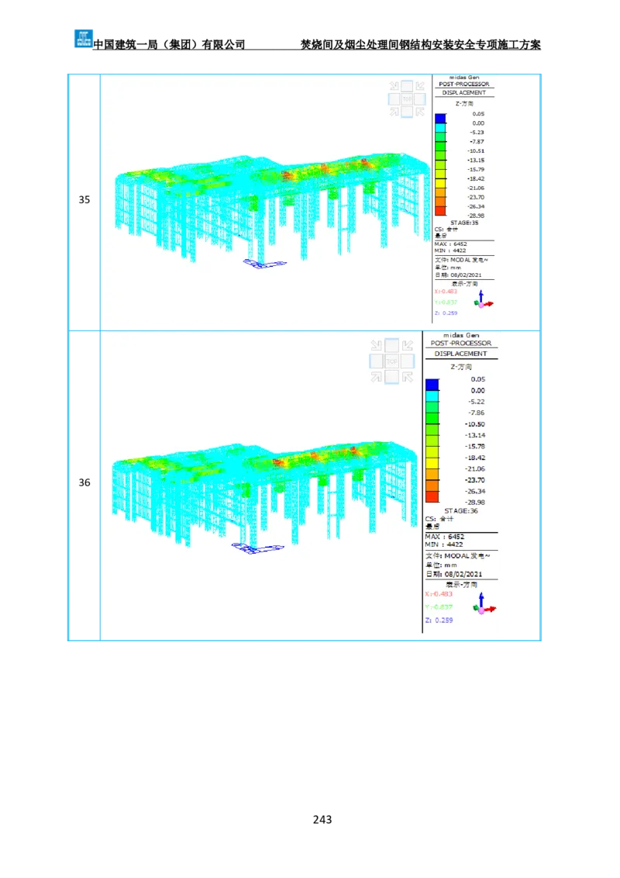
Task: Click STAGE:36 label in lower legend
Action: point(460,511)
